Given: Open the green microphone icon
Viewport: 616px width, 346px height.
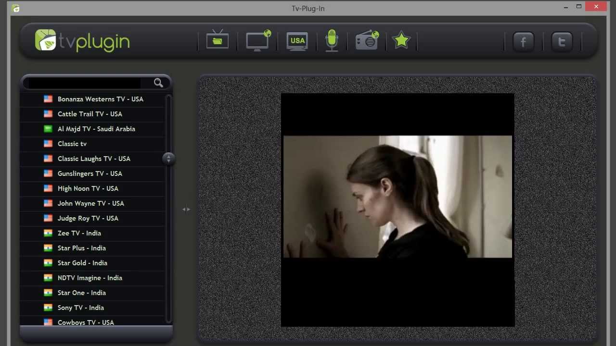Looking at the screenshot, I should (x=332, y=40).
